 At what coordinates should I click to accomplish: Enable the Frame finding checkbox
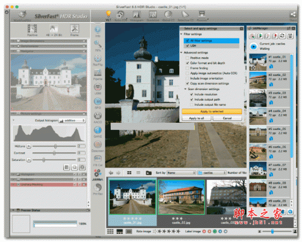187,68
